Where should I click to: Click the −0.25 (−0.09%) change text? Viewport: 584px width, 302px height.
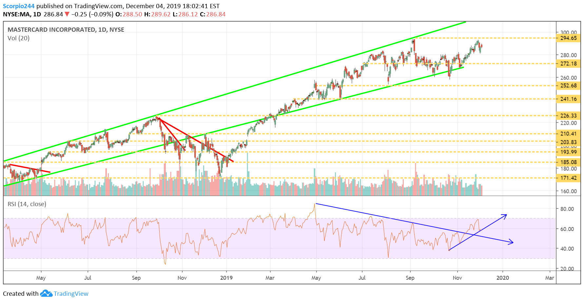click(92, 14)
